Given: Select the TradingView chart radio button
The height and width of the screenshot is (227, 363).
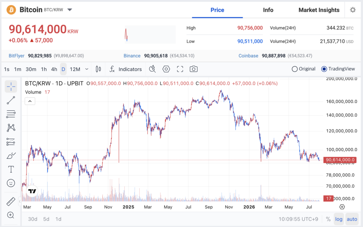Looking at the screenshot, I should (324, 69).
